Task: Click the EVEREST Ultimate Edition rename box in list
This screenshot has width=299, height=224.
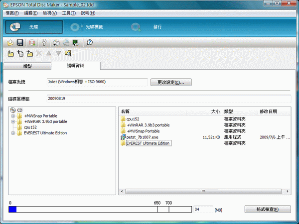Action: tap(149, 143)
